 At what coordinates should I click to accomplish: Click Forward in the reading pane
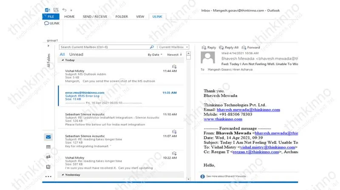click(251, 47)
